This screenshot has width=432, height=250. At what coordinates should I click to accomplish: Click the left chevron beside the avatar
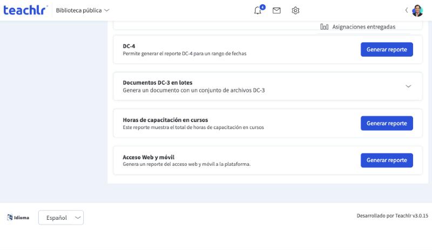point(407,10)
